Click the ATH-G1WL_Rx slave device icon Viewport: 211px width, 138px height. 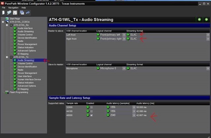[x=11, y=25]
